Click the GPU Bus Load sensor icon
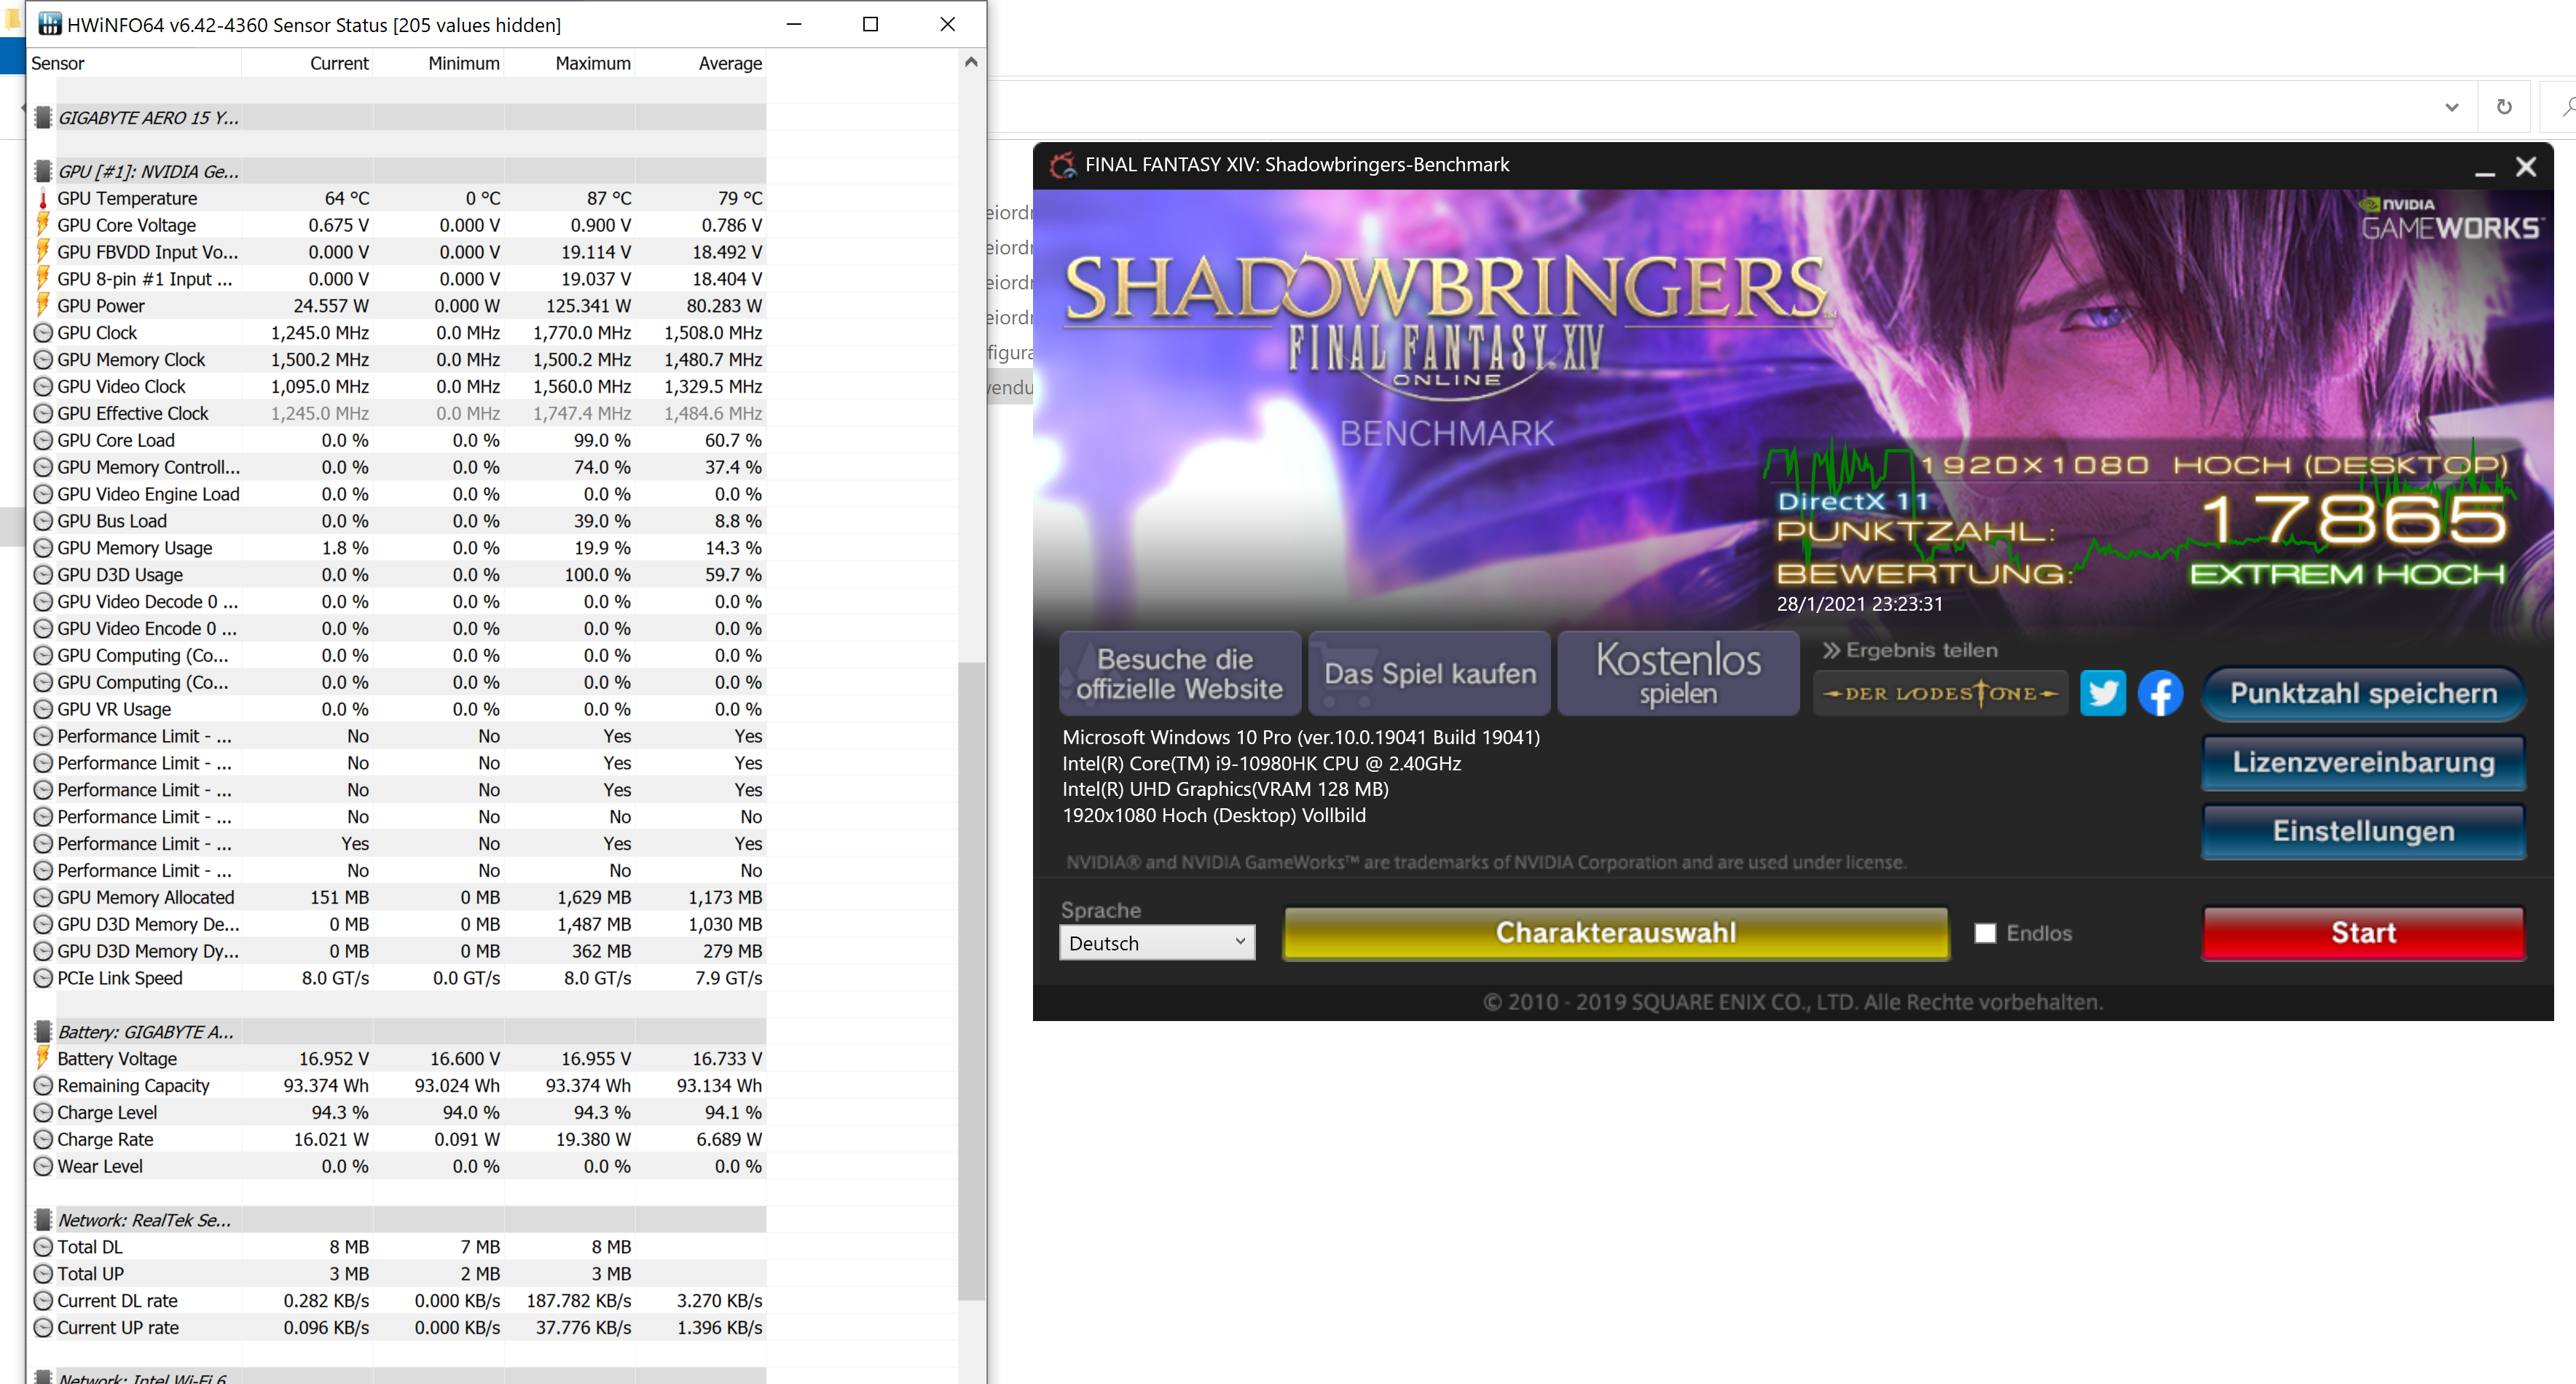The image size is (2576, 1384). click(43, 520)
